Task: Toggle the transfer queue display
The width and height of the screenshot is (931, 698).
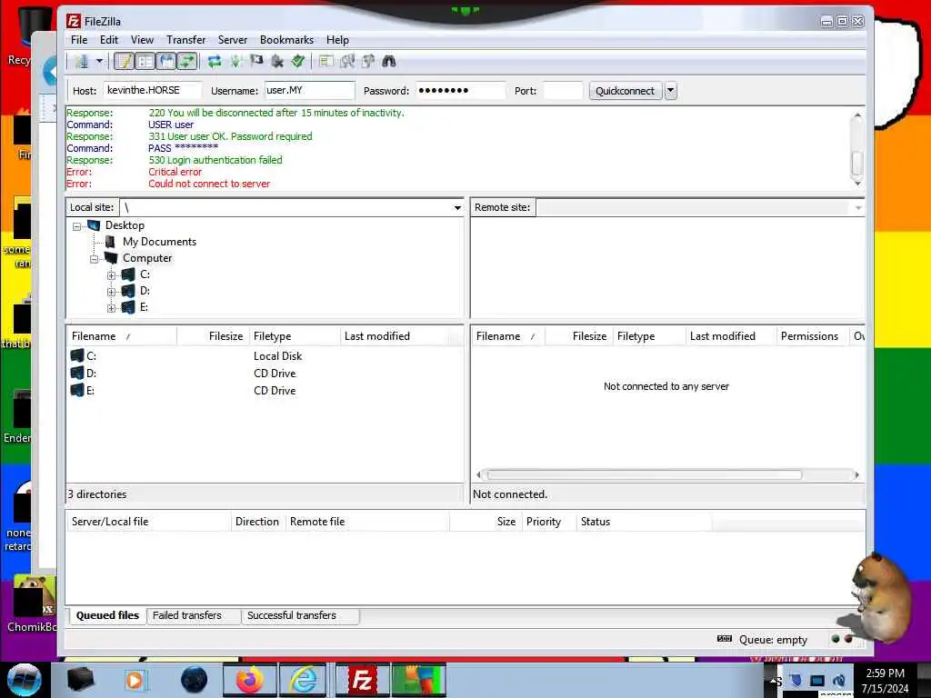Action: point(187,61)
